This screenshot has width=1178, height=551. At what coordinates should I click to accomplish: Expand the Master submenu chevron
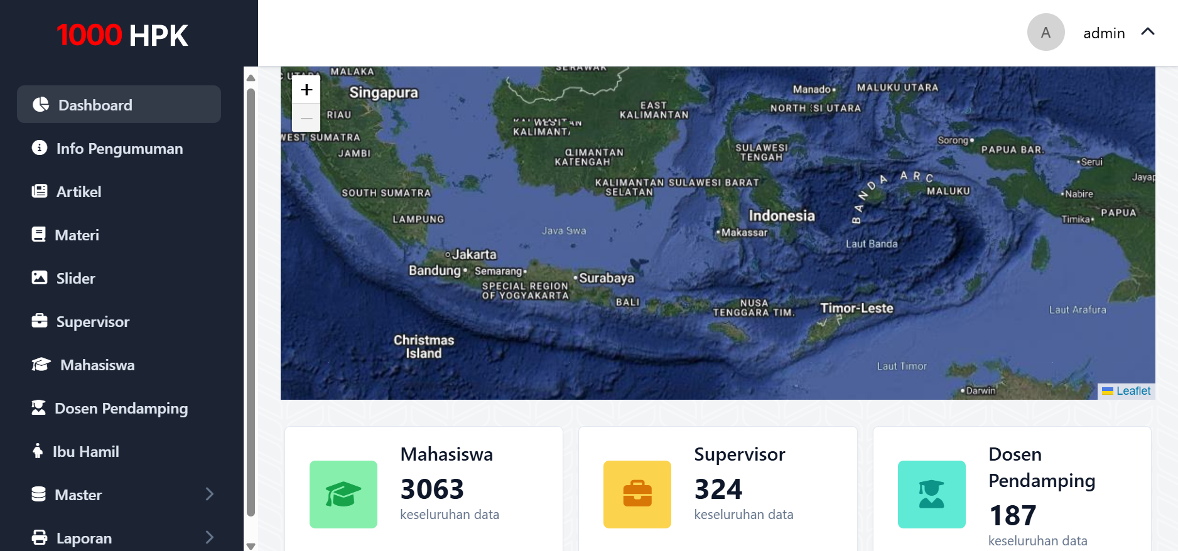click(x=210, y=494)
